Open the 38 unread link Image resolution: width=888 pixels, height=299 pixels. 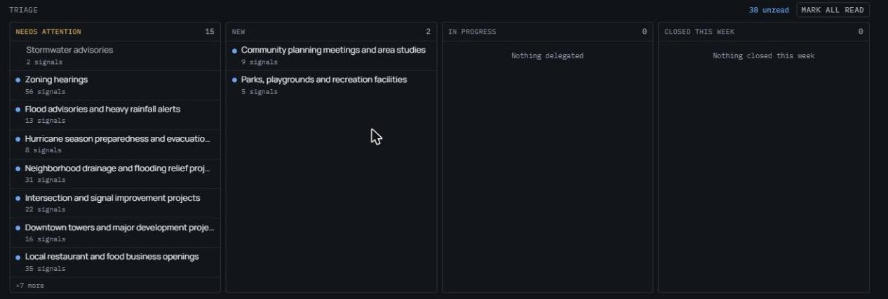coord(769,11)
